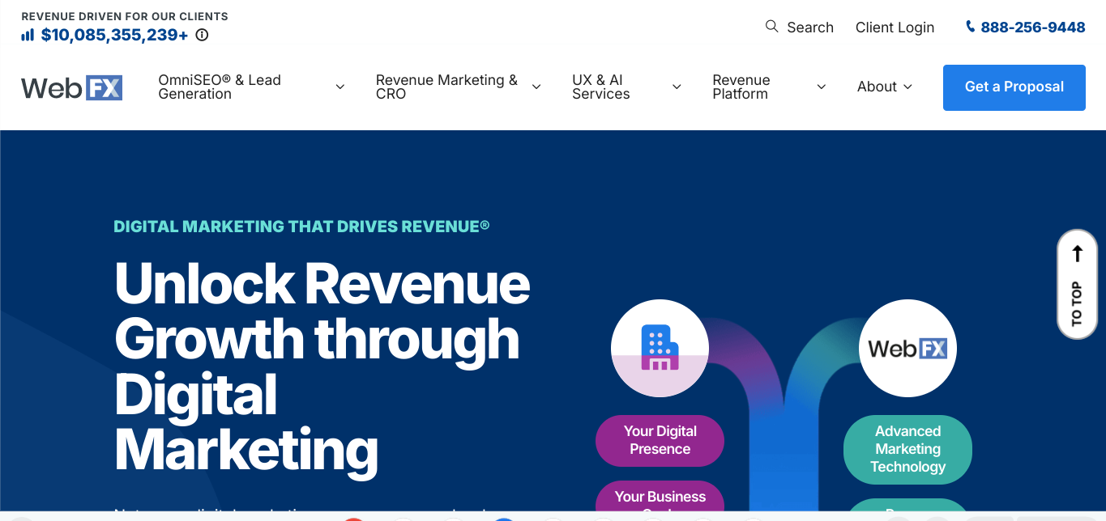Open the Client Login link

[895, 28]
